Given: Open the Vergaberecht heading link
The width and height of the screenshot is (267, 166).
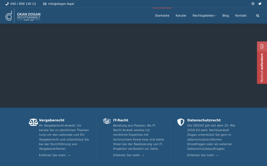Looking at the screenshot, I should point(52,120).
